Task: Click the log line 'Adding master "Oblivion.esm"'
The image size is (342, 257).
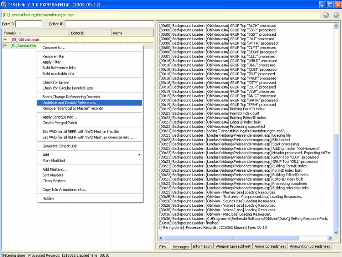Action: pos(240,148)
